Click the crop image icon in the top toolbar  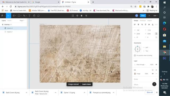pos(73,16)
